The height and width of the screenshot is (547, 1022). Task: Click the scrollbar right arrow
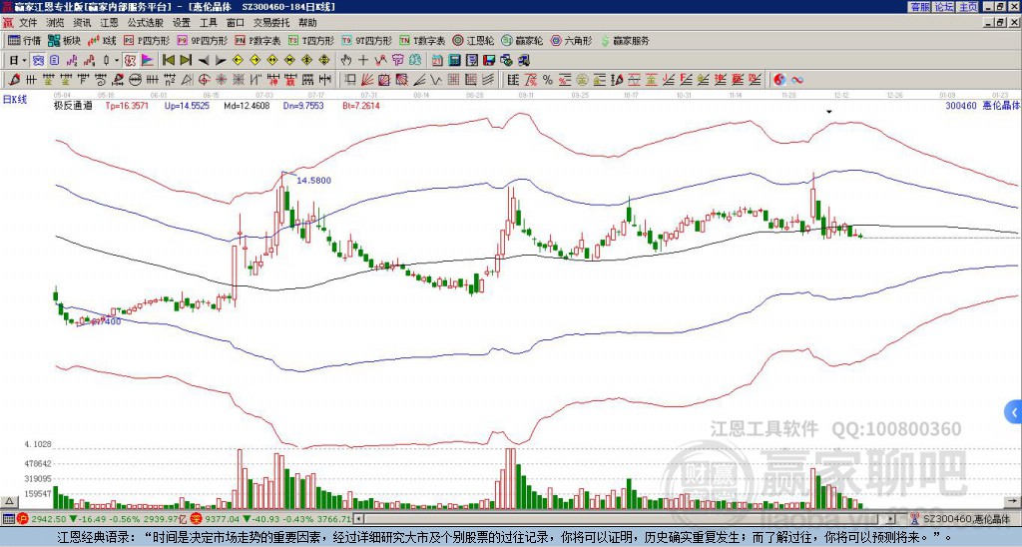891,519
